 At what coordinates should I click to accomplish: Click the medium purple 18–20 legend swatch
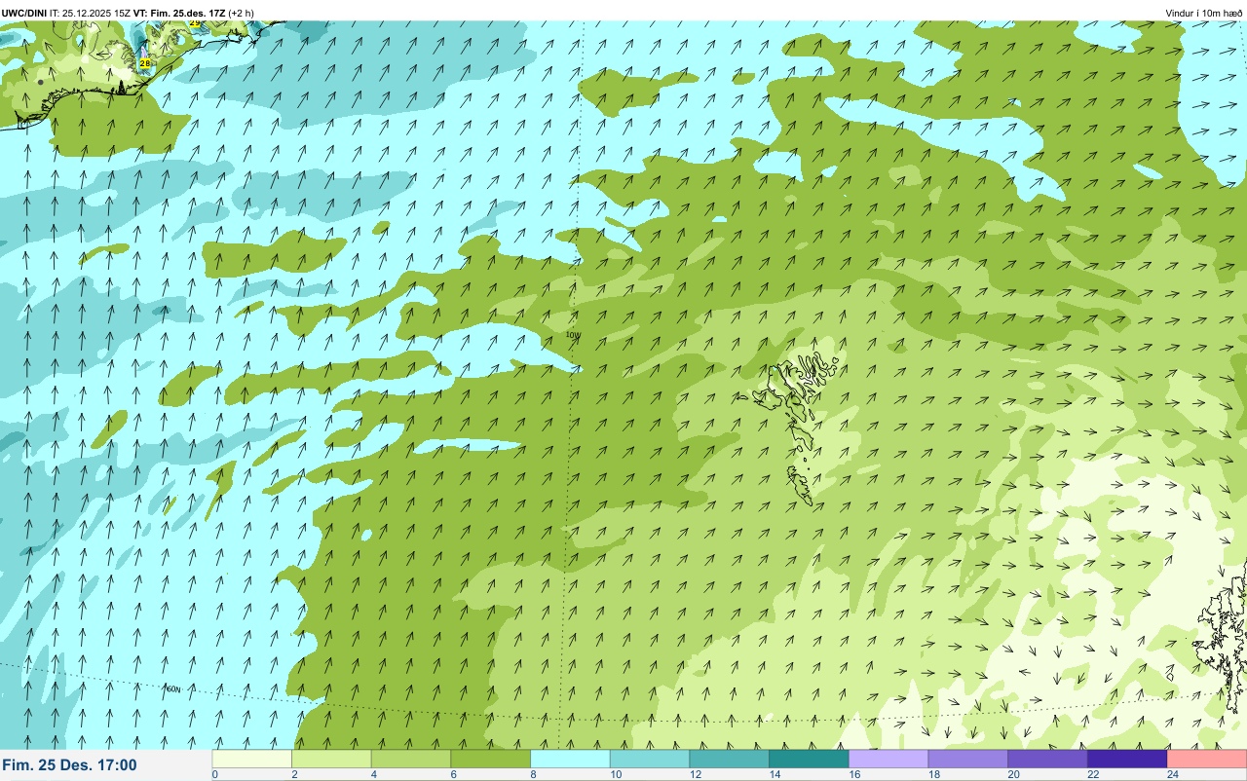coord(968,759)
